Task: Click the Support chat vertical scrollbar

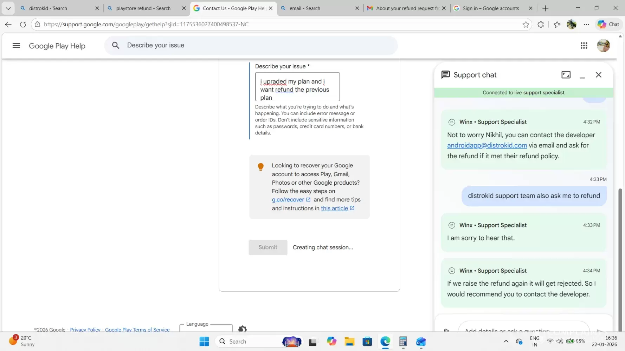Action: [x=620, y=246]
